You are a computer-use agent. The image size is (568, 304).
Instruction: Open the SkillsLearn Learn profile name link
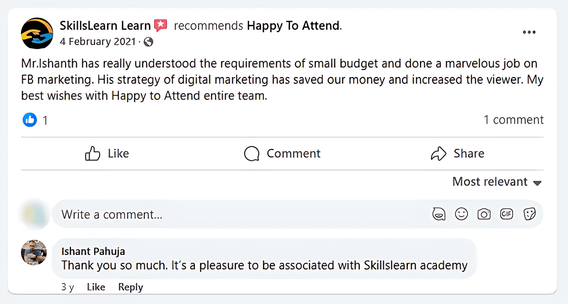[x=105, y=26]
